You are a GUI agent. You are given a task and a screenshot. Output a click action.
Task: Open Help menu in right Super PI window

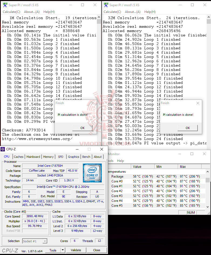pos(150,12)
